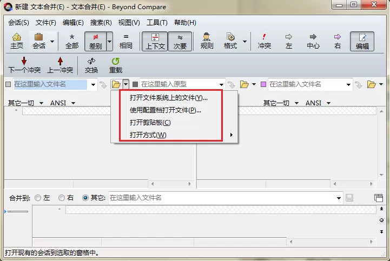Expand the right ANSI encoding dropdown
390x261 pixels.
328,103
